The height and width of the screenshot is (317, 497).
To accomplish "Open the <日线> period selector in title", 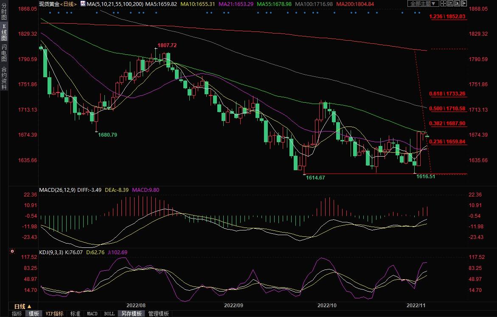I will pos(68,4).
